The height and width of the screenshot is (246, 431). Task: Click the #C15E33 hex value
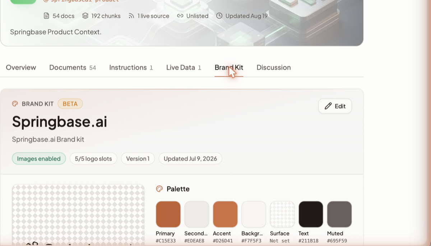166,241
